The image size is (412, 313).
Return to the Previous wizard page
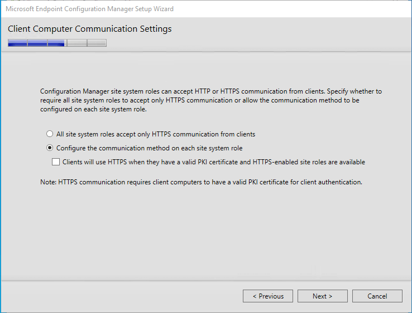[x=268, y=296]
